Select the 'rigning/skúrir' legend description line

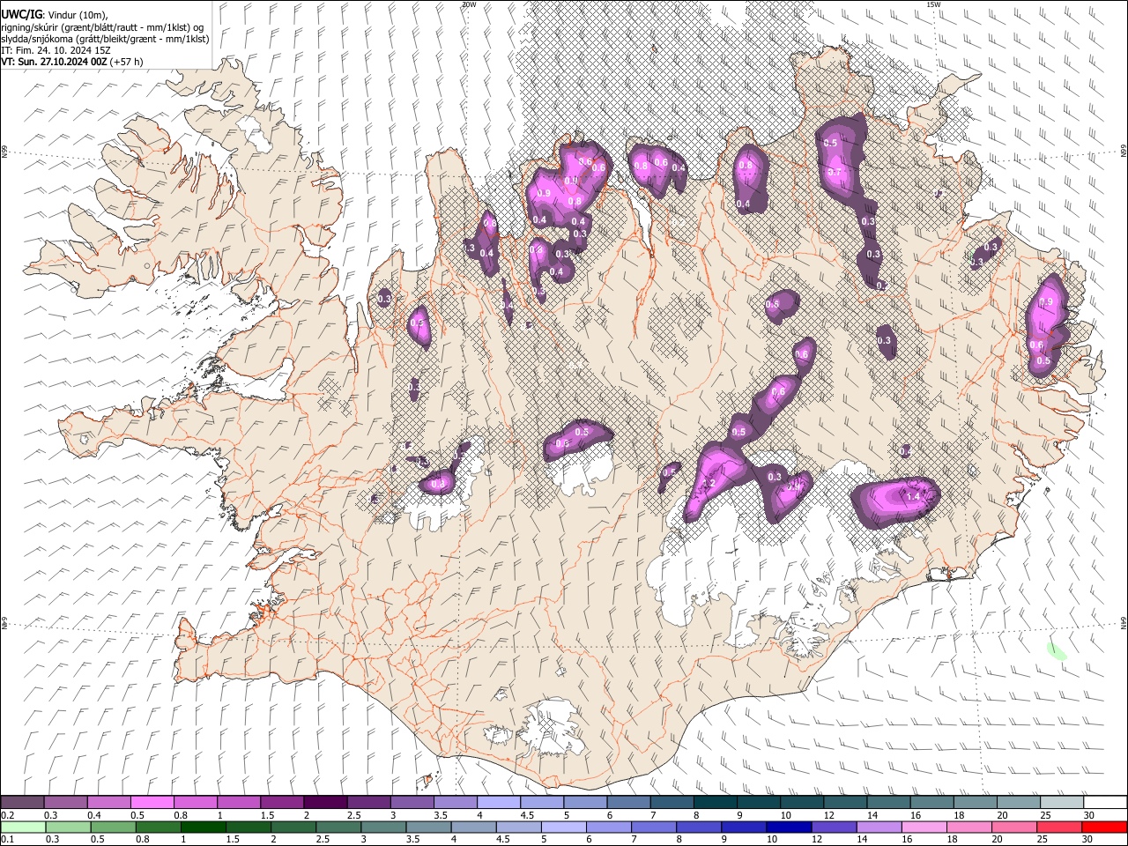(x=101, y=27)
